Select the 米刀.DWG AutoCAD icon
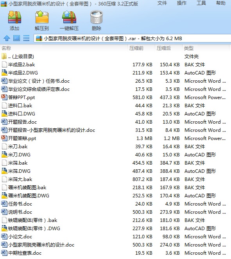 coord(4,154)
